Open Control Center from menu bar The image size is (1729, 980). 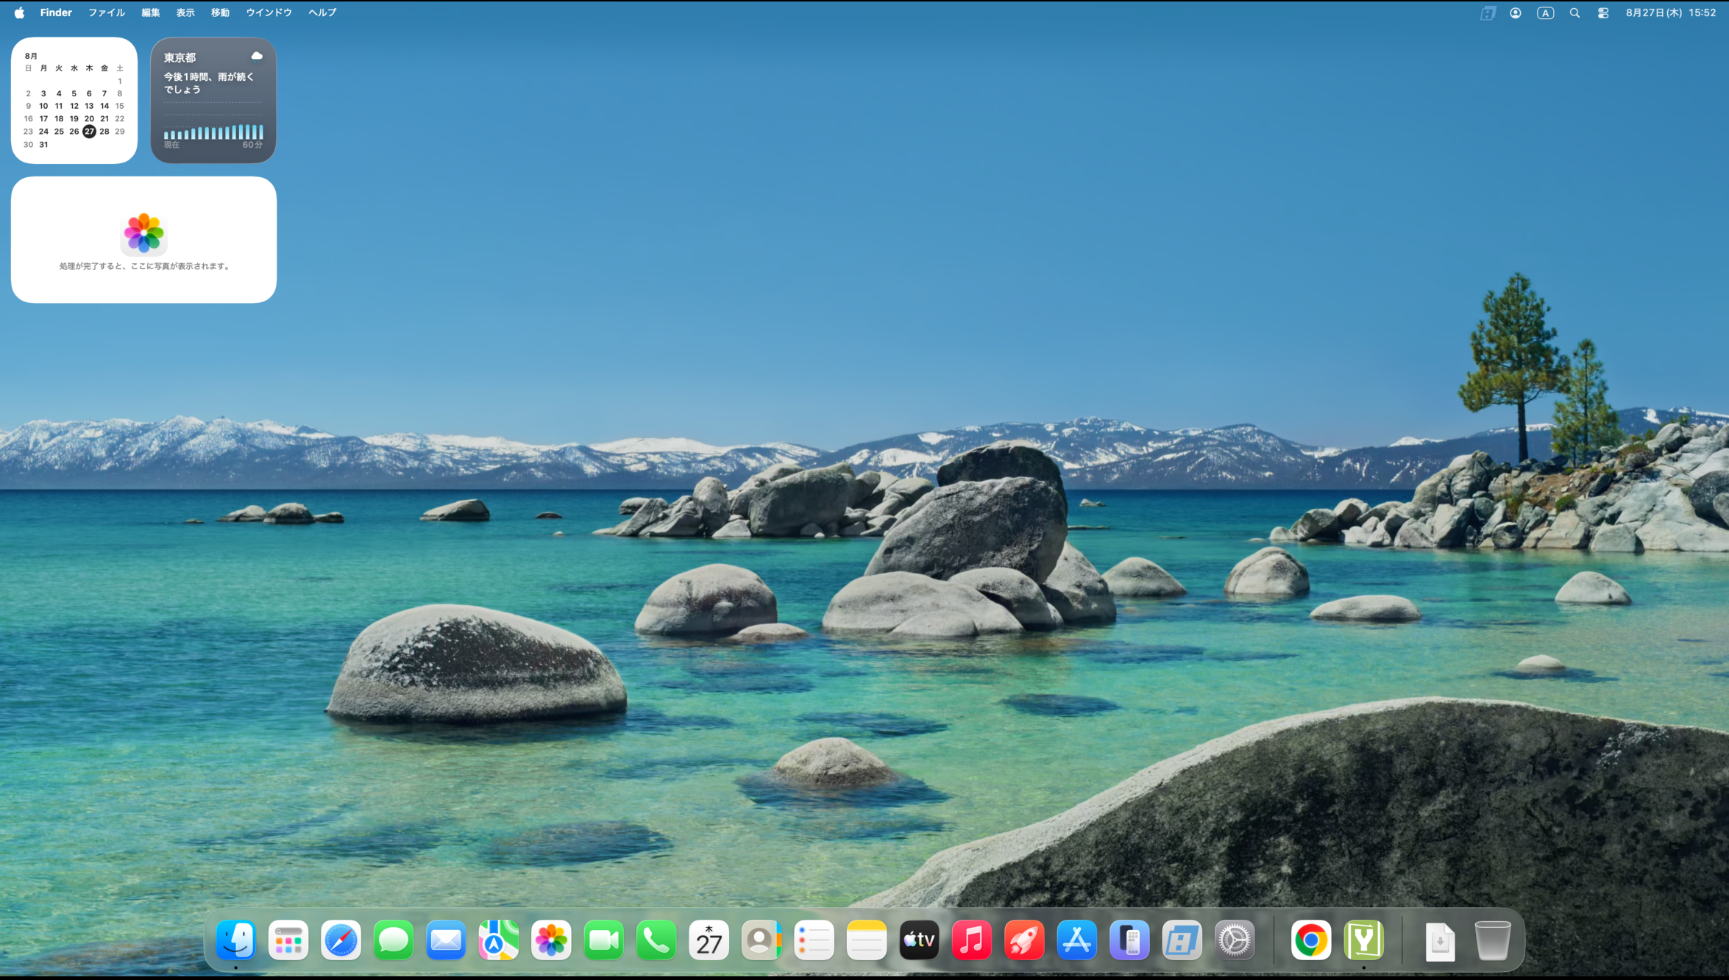[1603, 12]
